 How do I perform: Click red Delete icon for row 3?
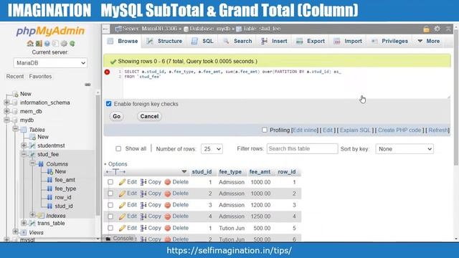[x=167, y=205]
